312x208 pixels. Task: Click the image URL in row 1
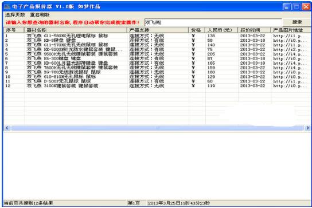pos(290,36)
